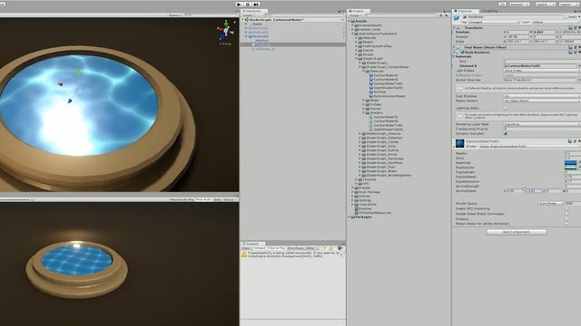Click the red X-axis move arrow in Scene

61,84
